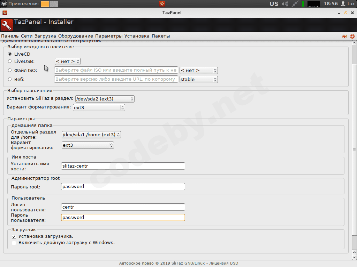Select the Веб source option
The width and height of the screenshot is (357, 267).
10,79
